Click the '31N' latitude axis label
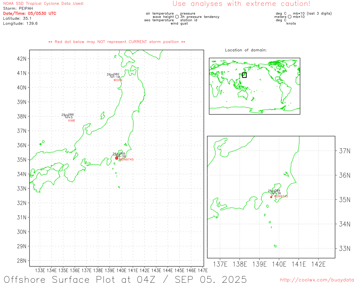Image resolution: width=354 pixels, height=283 pixels. tap(22, 218)
